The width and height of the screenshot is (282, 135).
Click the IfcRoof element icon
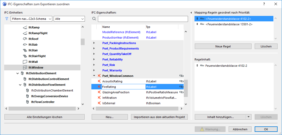point(25,39)
